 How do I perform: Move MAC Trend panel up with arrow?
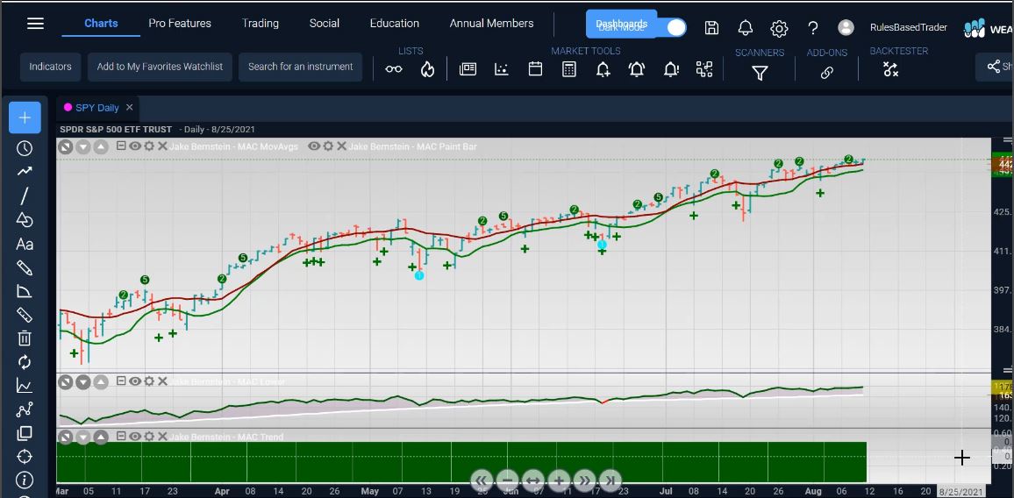[100, 438]
